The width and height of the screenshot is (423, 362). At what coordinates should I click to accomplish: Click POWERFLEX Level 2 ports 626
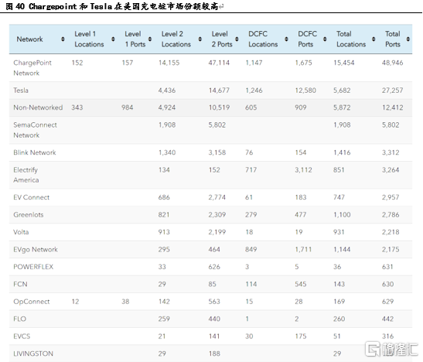214,267
